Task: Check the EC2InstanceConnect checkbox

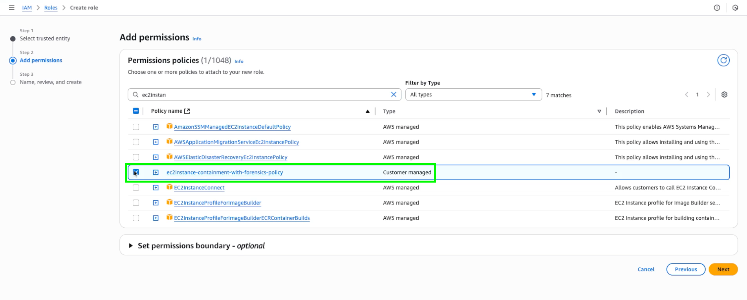Action: point(136,188)
